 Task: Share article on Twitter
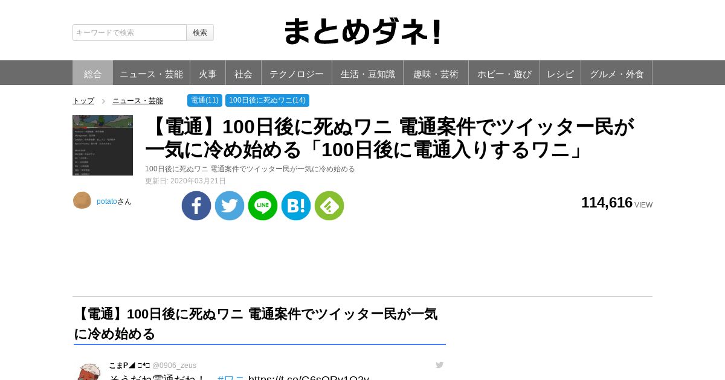(230, 206)
